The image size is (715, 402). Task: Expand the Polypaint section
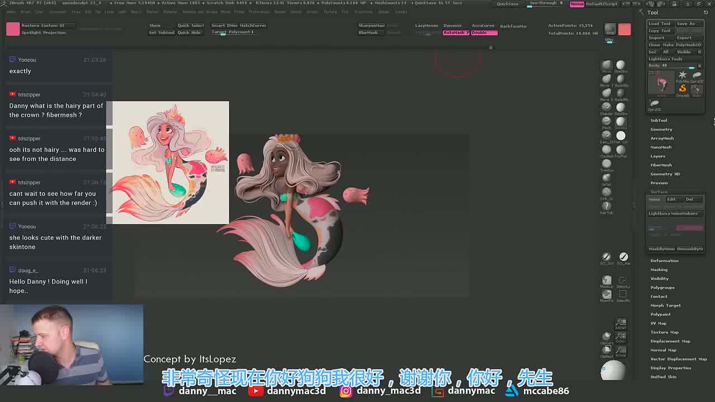660,314
